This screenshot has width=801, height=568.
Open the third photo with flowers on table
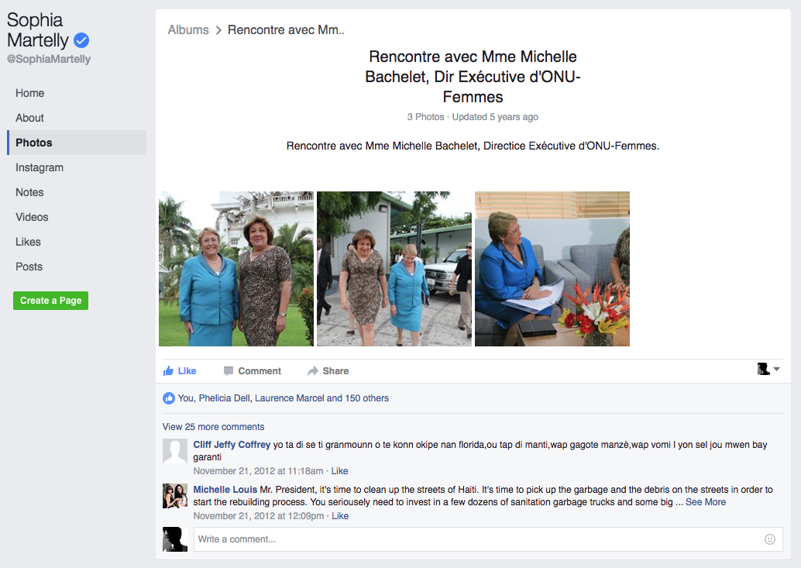[552, 269]
